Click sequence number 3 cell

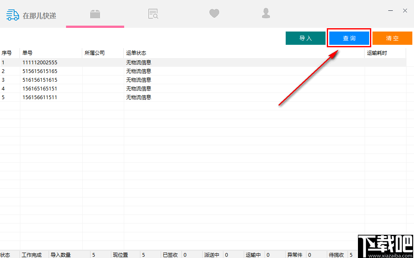3,80
